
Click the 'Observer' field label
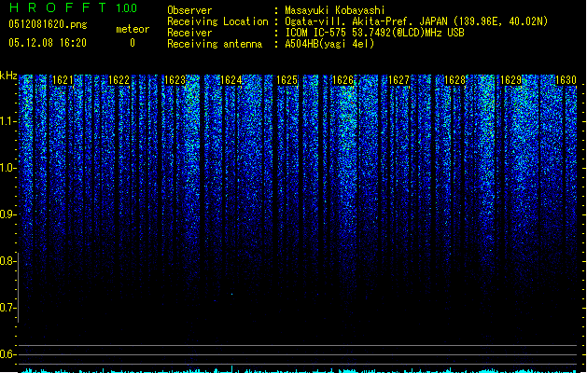189,10
